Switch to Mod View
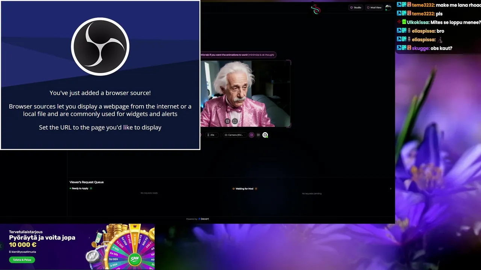 pos(374,7)
